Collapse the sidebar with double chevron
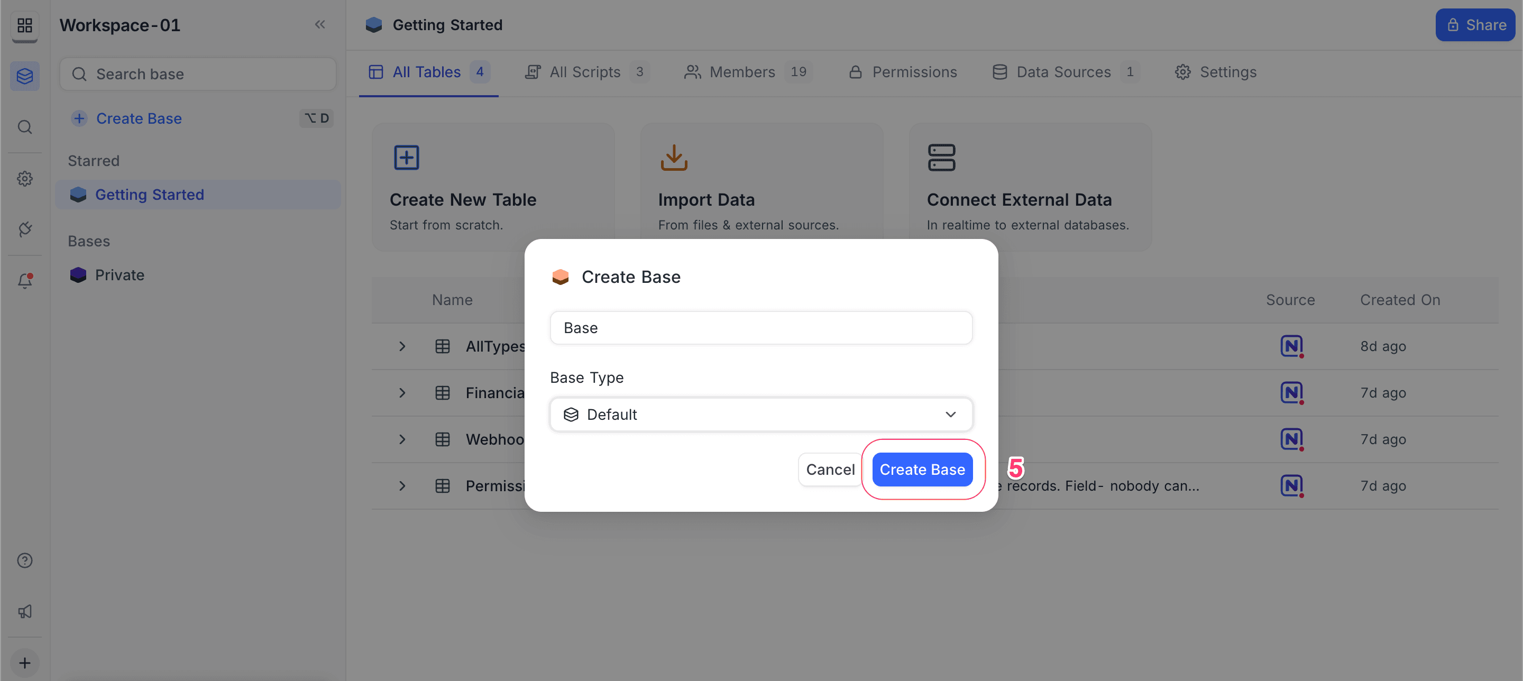This screenshot has width=1523, height=681. click(320, 25)
